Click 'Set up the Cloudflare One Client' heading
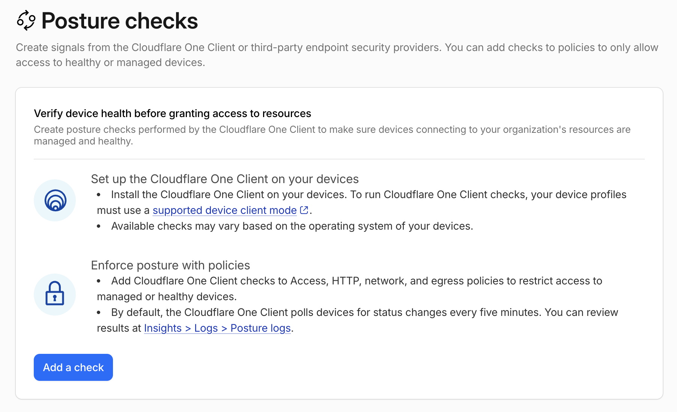 pyautogui.click(x=225, y=179)
